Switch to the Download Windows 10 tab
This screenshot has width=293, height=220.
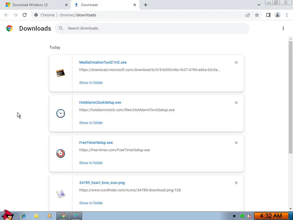pos(35,5)
